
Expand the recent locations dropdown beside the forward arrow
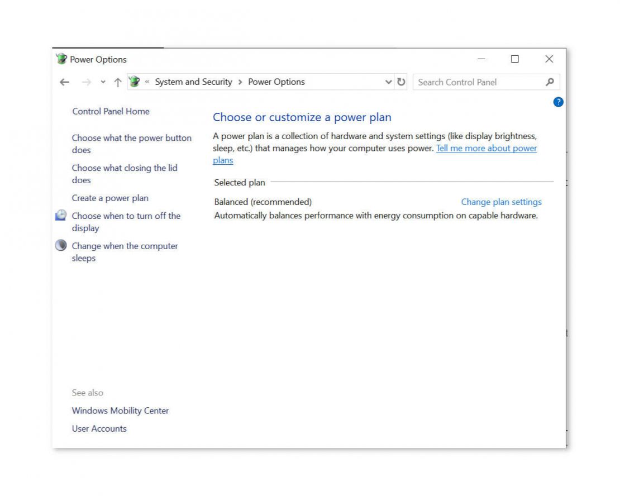click(102, 82)
